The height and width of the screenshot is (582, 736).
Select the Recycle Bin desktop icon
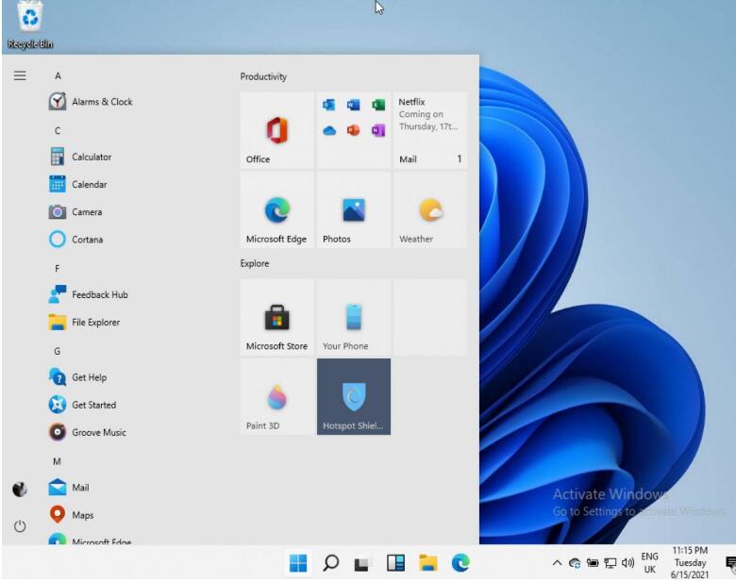pos(30,25)
